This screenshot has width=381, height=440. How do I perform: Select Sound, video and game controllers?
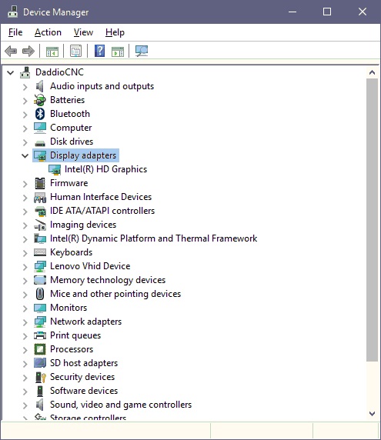[121, 405]
